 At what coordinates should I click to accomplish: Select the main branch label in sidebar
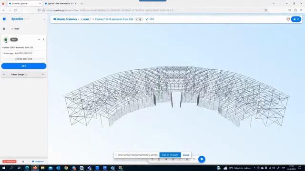[17, 28]
